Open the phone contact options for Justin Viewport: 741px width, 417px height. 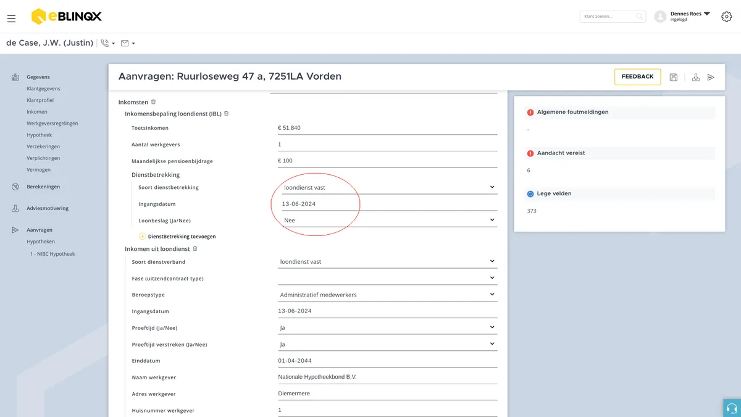click(x=108, y=43)
